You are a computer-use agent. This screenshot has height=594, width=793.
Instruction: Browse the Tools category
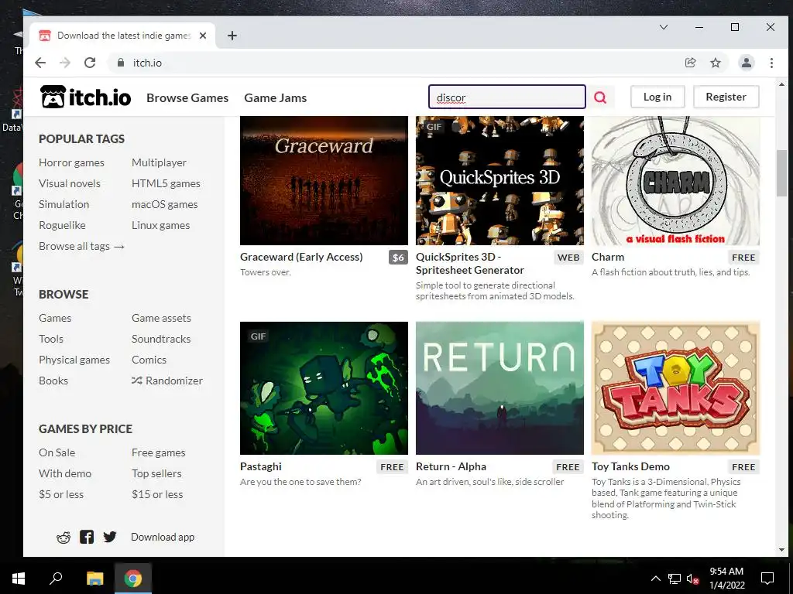tap(51, 339)
